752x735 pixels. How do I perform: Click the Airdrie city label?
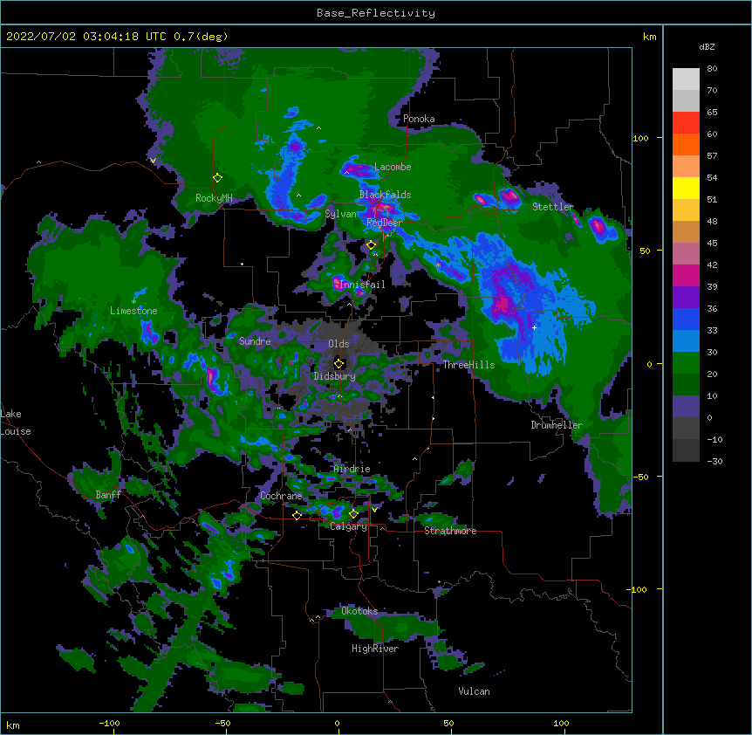pos(352,469)
